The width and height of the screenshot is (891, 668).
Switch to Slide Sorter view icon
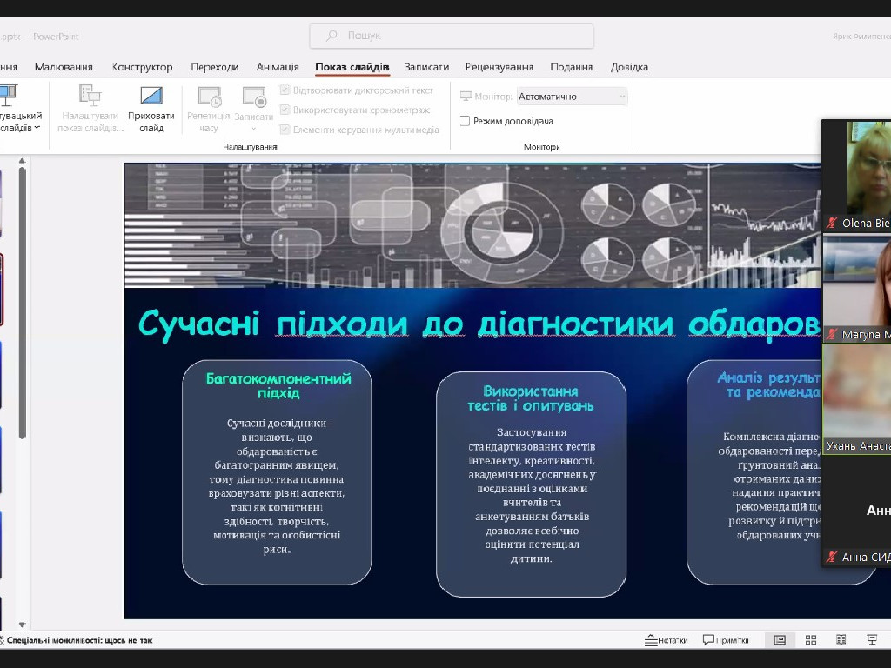point(811,640)
